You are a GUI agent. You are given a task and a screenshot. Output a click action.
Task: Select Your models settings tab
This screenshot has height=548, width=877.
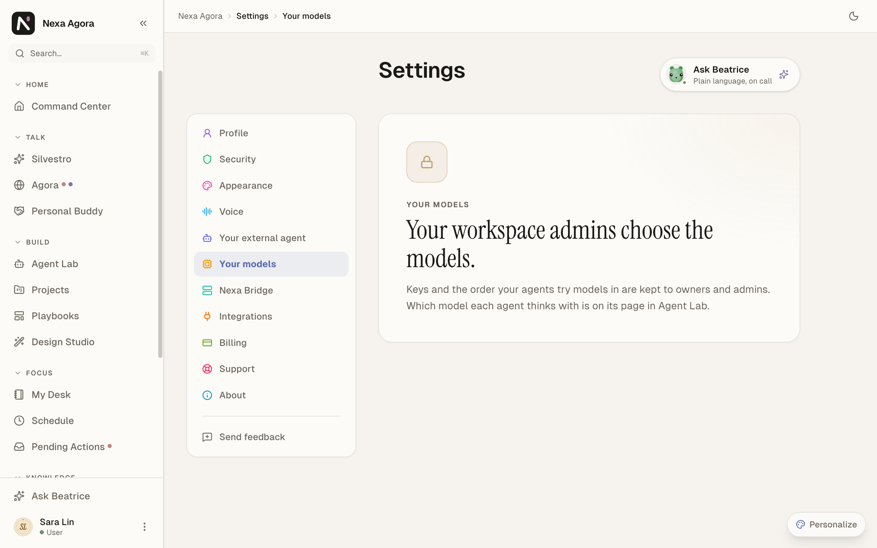click(x=271, y=264)
